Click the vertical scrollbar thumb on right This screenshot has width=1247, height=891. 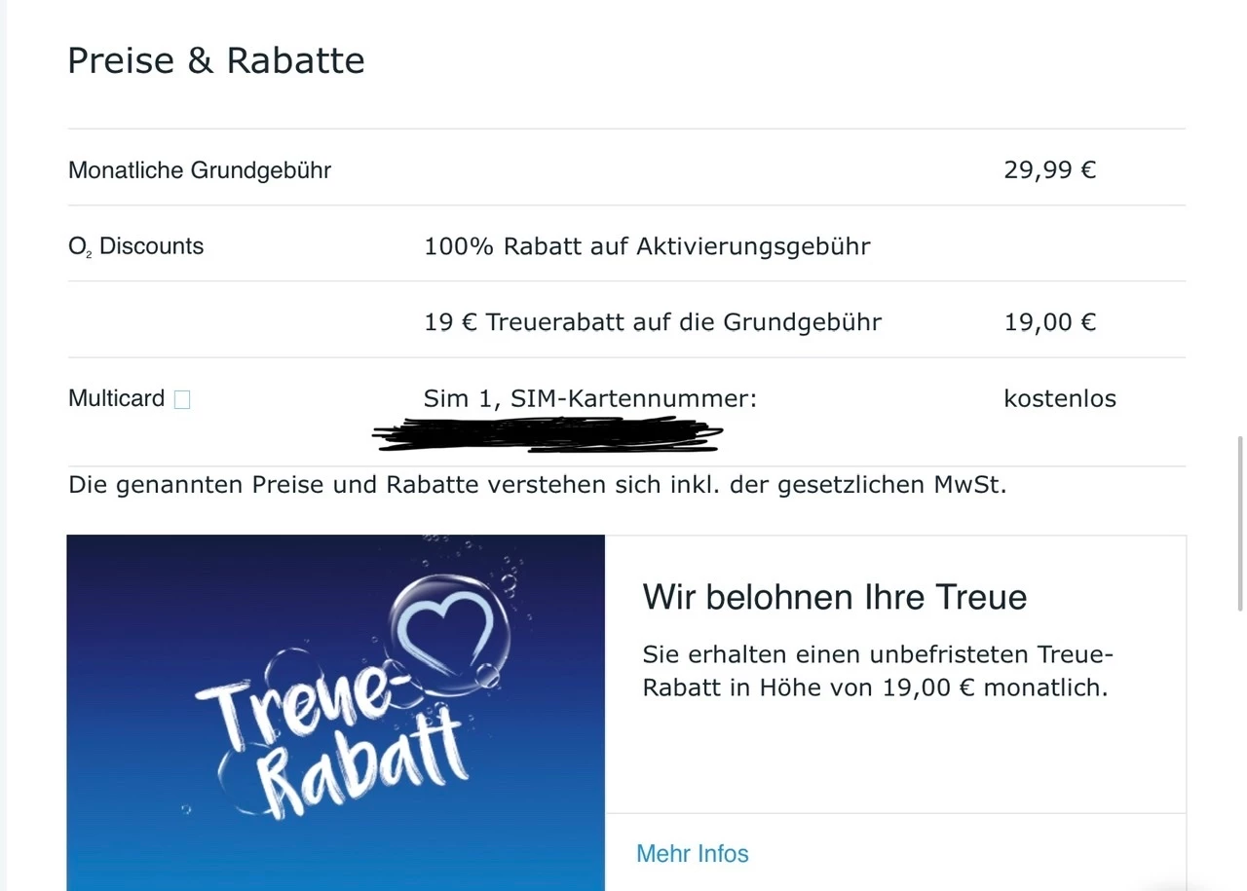pyautogui.click(x=1240, y=523)
